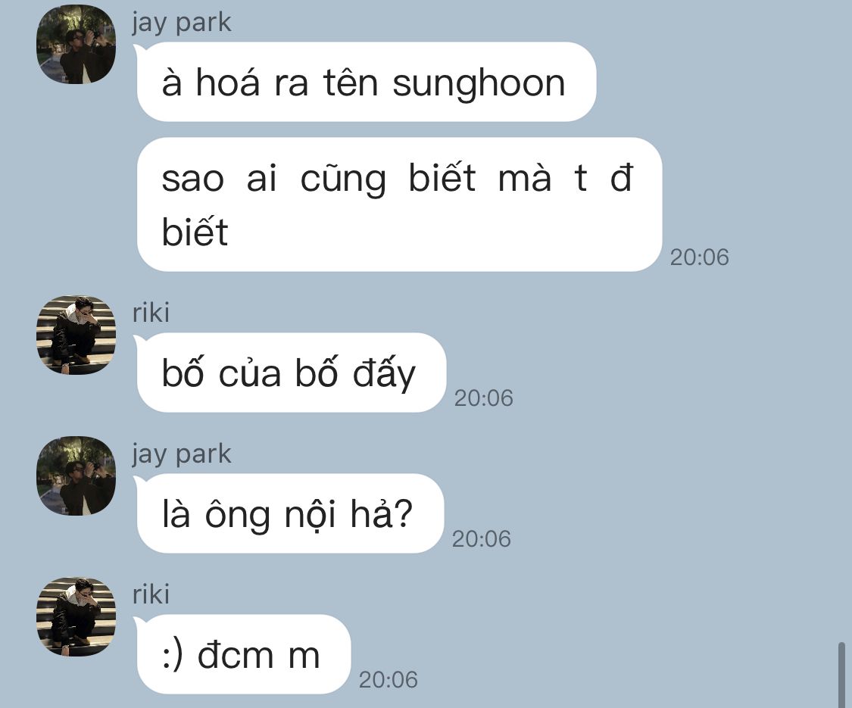Screen dimensions: 852x708
Task: Click the topmost "jay park" sender name
Action: pyautogui.click(x=182, y=23)
